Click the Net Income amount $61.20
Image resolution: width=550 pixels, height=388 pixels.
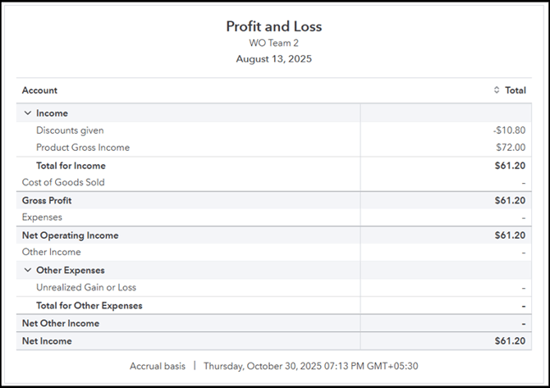pos(511,340)
